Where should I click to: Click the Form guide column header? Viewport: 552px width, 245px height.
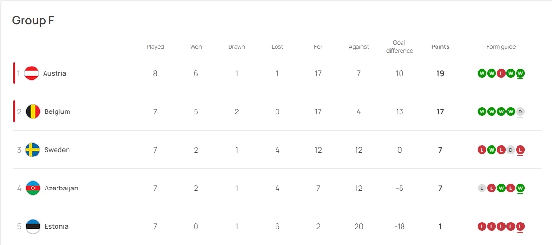coord(501,47)
